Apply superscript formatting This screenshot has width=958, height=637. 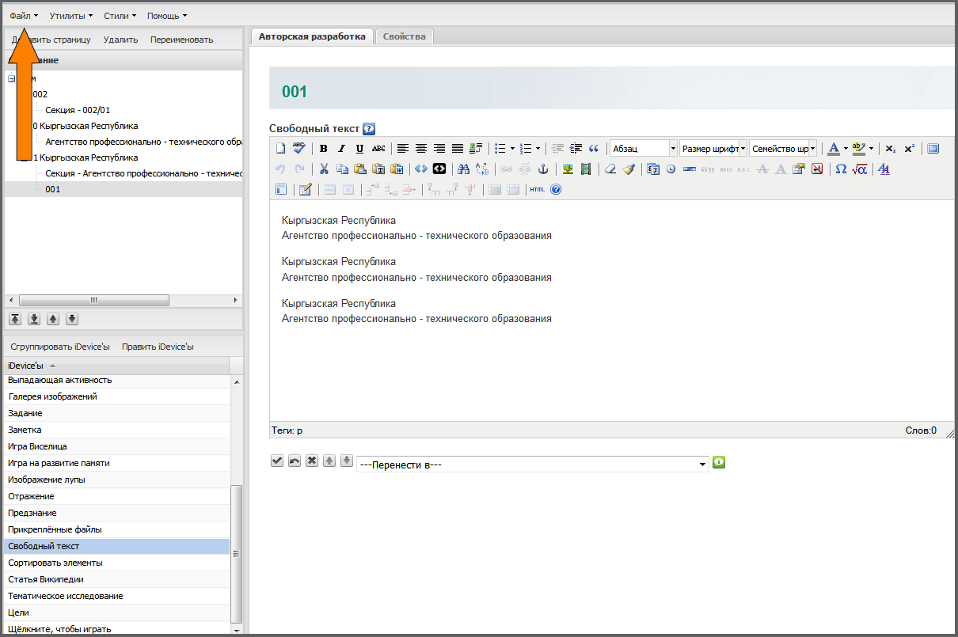909,149
